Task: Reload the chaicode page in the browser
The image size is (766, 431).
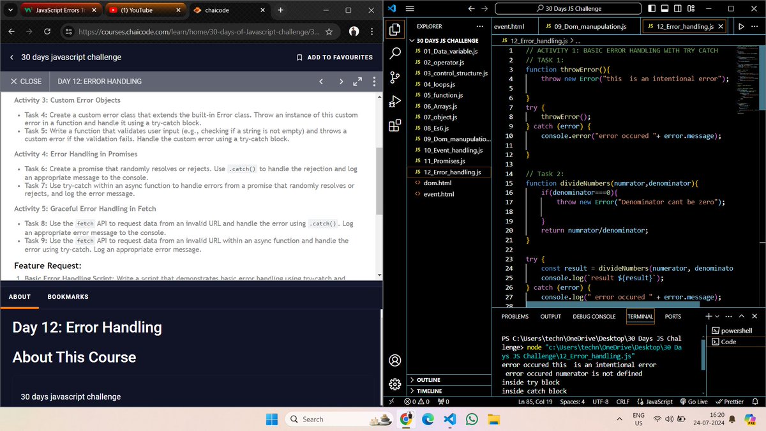Action: pos(47,32)
